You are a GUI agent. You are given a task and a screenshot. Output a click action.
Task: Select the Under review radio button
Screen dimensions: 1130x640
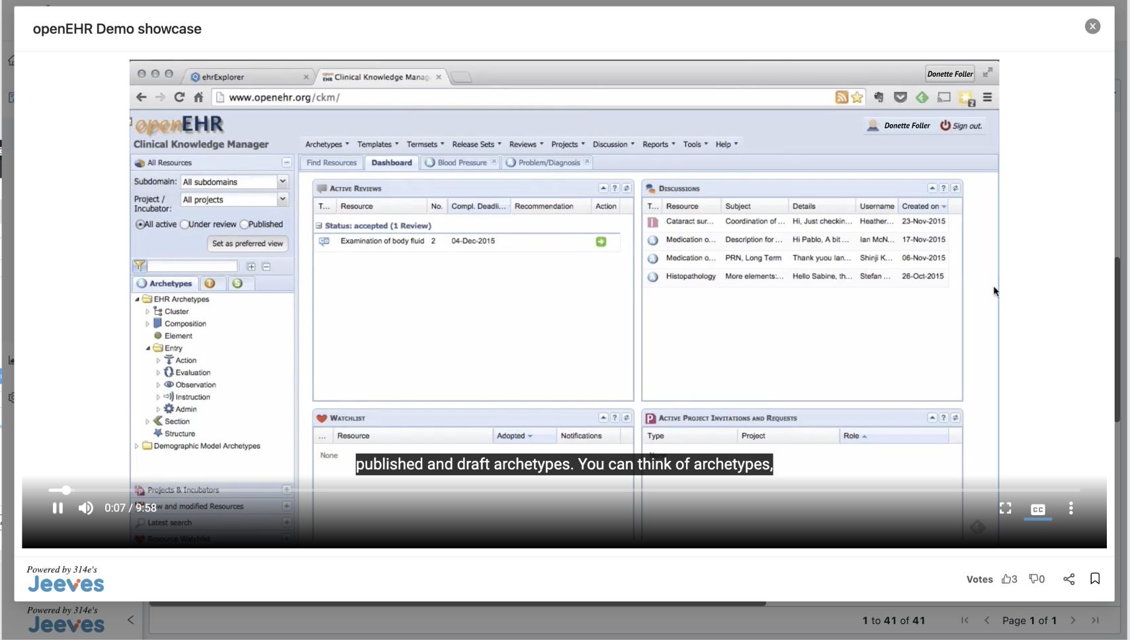pyautogui.click(x=184, y=224)
